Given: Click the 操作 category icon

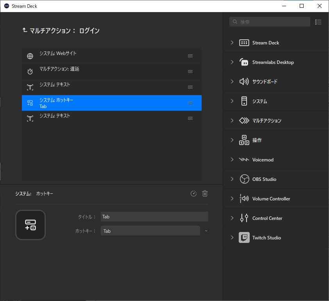Looking at the screenshot, I should [x=244, y=140].
